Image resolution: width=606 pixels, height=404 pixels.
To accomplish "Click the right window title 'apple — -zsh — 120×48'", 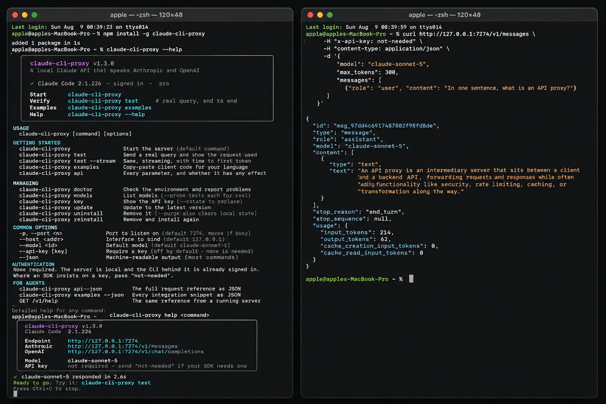I will point(444,15).
